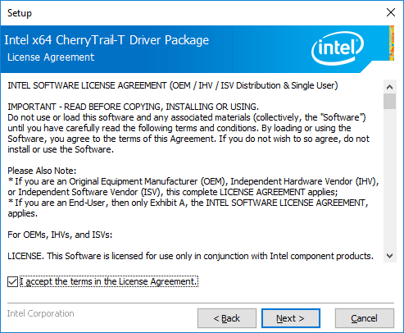Click the scrollbar down arrow
Screen dimensions: 404x333
389,256
